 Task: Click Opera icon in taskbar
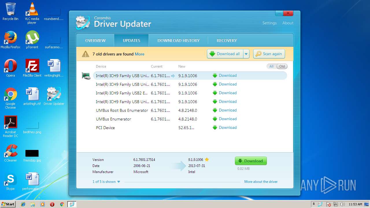coord(52,204)
